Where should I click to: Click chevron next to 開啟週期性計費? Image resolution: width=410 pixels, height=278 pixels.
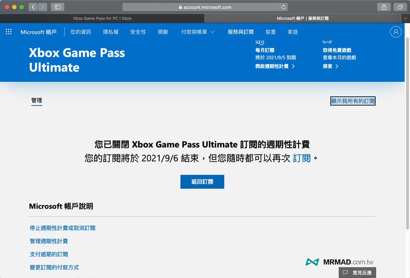click(x=293, y=66)
